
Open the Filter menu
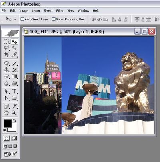60,11
